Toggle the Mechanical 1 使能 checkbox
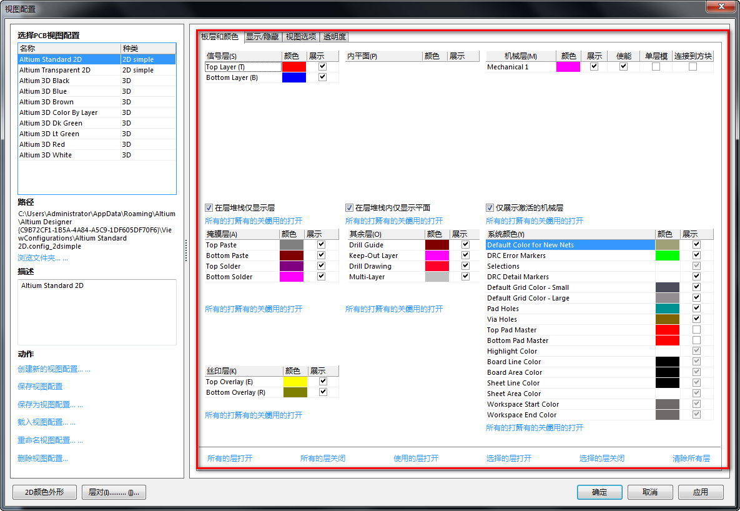 tap(623, 67)
